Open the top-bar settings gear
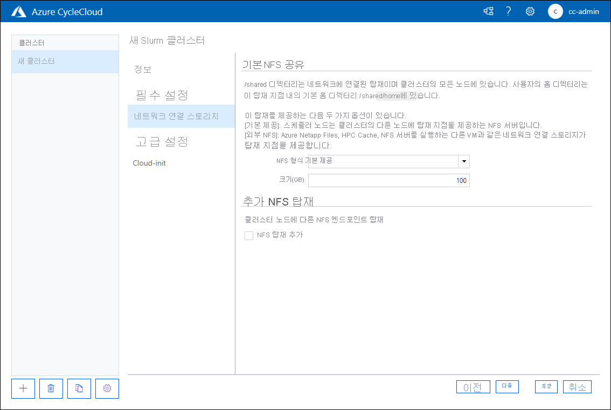611x410 pixels. click(530, 11)
